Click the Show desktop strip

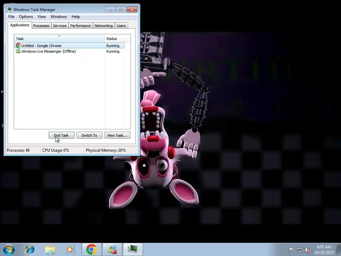click(x=338, y=249)
